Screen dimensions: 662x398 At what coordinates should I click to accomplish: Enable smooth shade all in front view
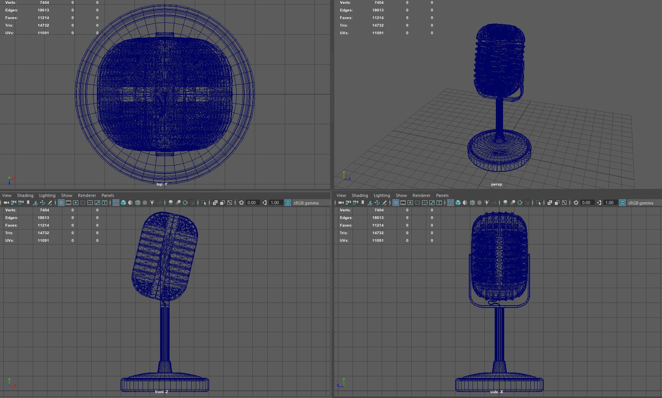(123, 203)
